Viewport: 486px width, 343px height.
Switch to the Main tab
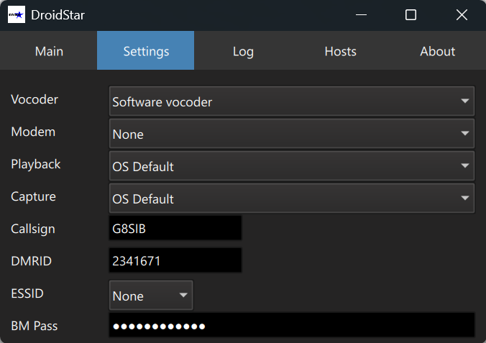[x=49, y=51]
